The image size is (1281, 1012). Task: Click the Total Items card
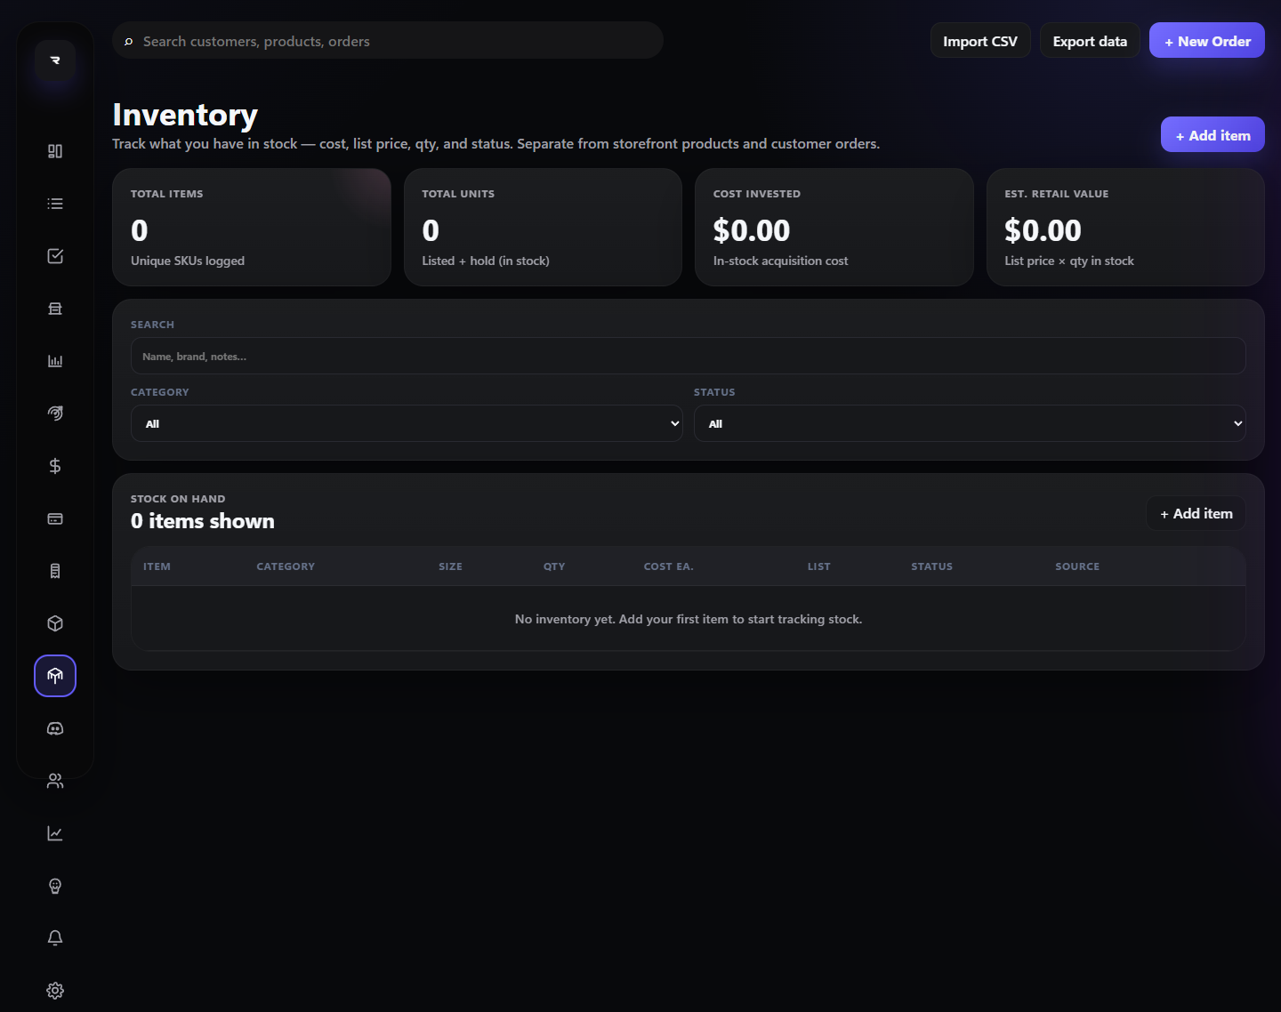(x=252, y=228)
